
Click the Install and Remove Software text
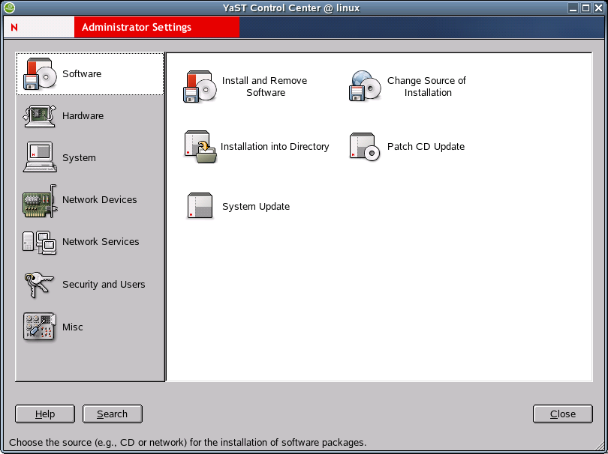[x=265, y=87]
